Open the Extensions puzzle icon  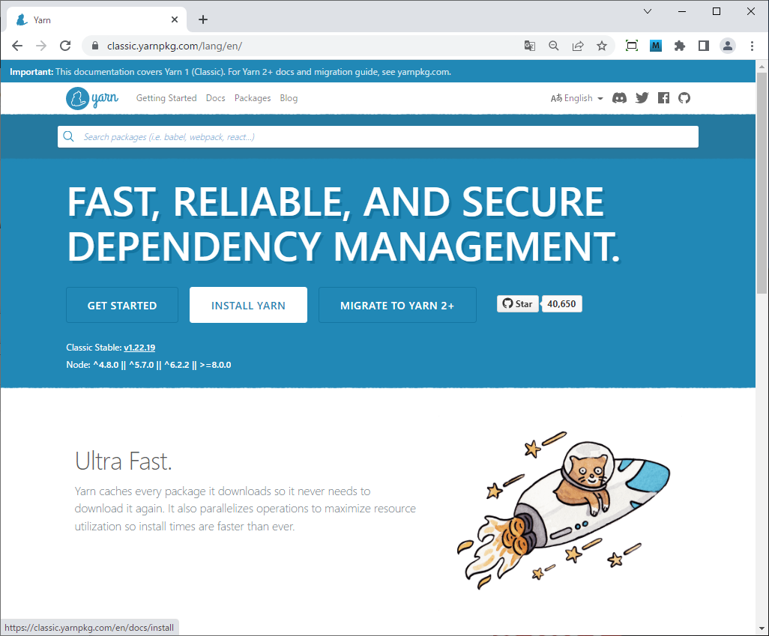[680, 46]
